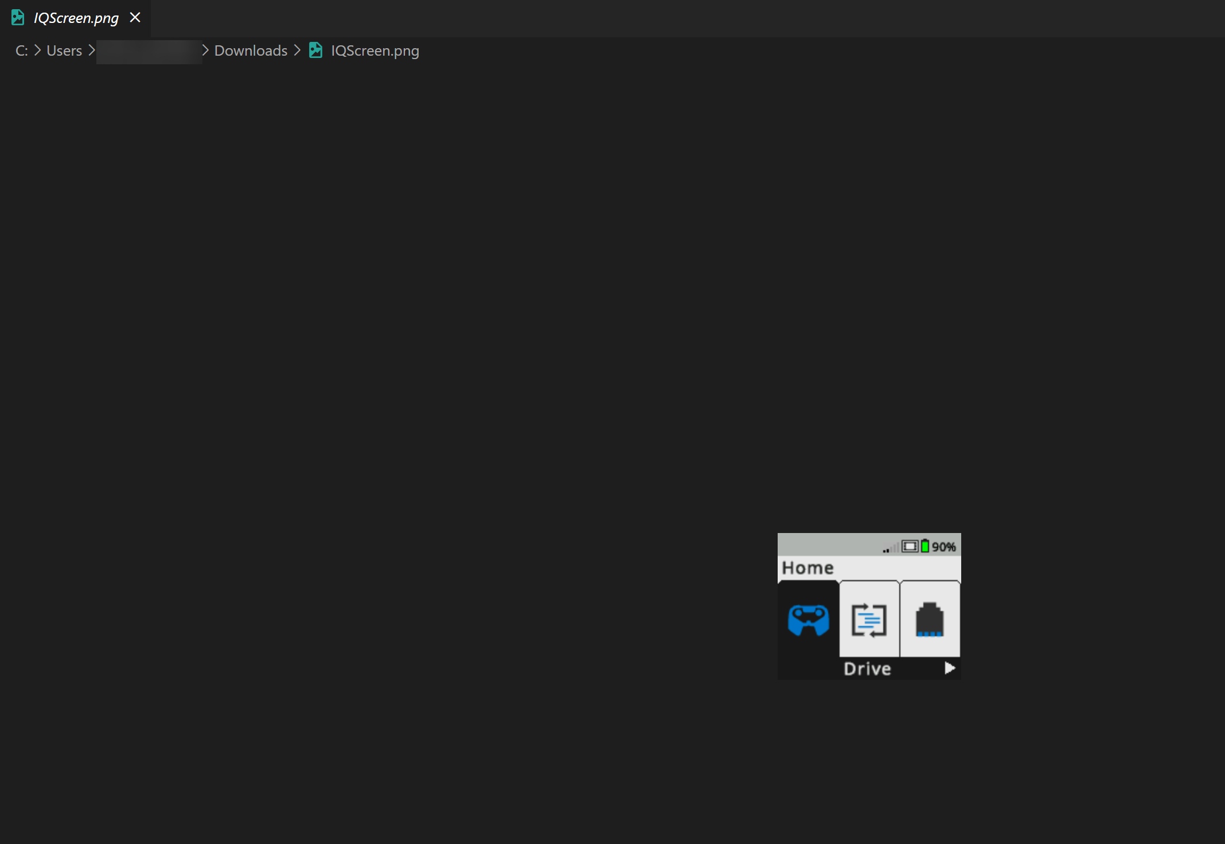Click the Drive label on the brain screen
The width and height of the screenshot is (1225, 844).
coord(867,668)
